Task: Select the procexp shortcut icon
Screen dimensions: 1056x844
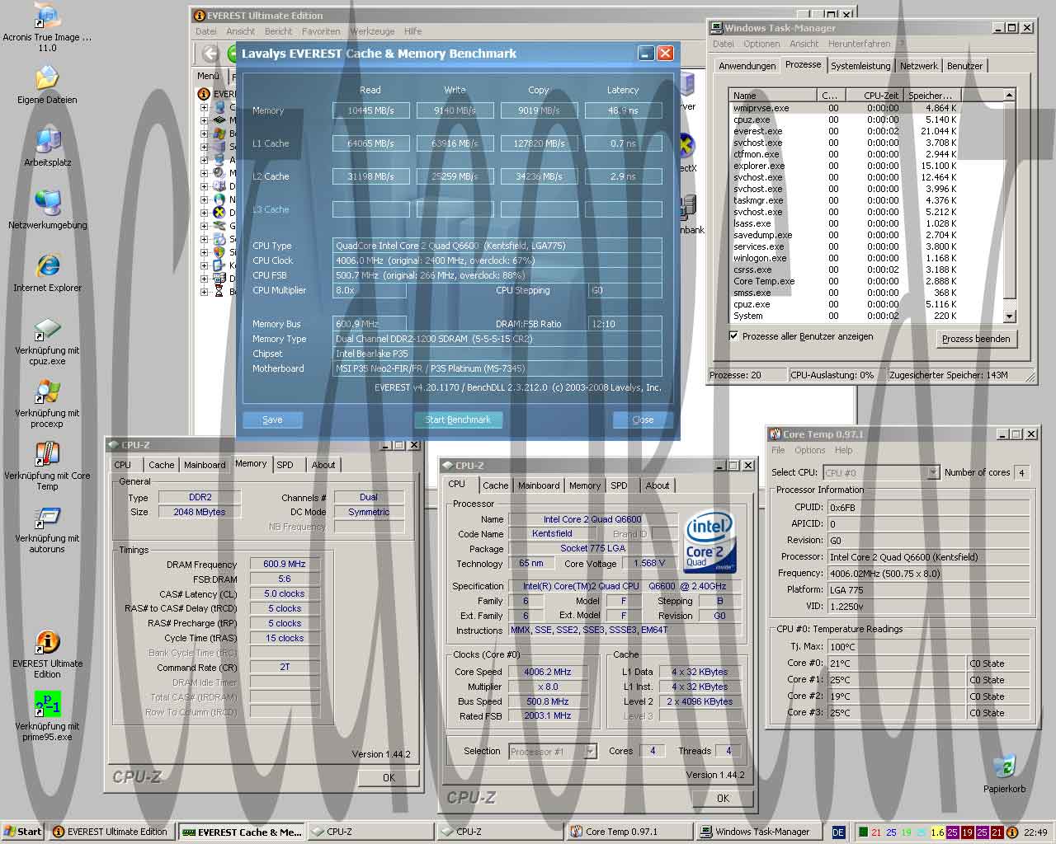Action: (x=47, y=392)
